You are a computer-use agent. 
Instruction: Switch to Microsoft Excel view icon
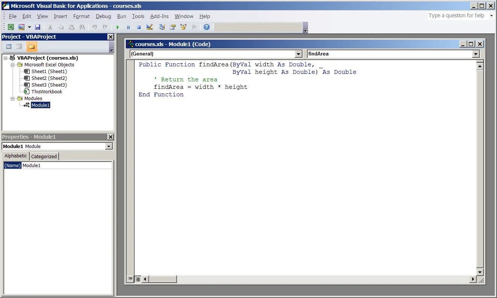click(11, 27)
